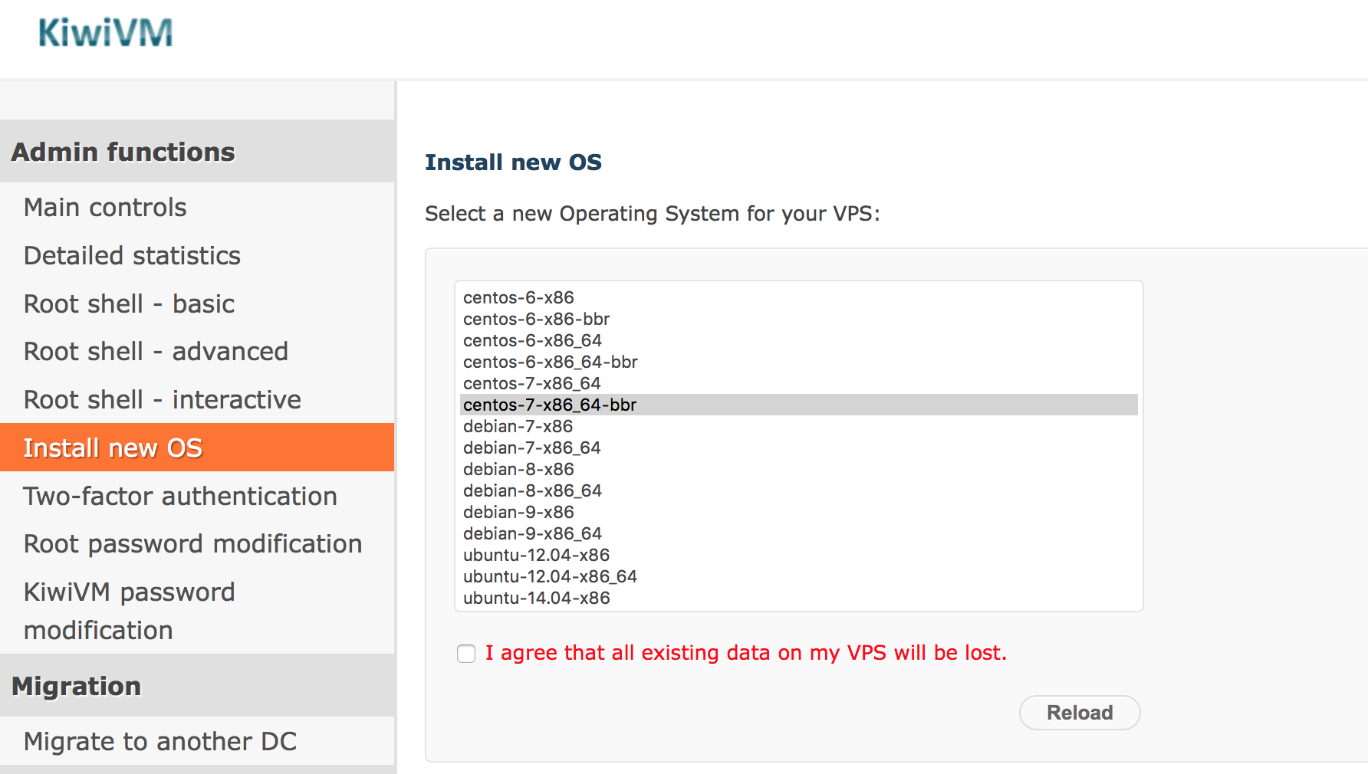The width and height of the screenshot is (1368, 774).
Task: Open Main controls page
Action: point(105,208)
